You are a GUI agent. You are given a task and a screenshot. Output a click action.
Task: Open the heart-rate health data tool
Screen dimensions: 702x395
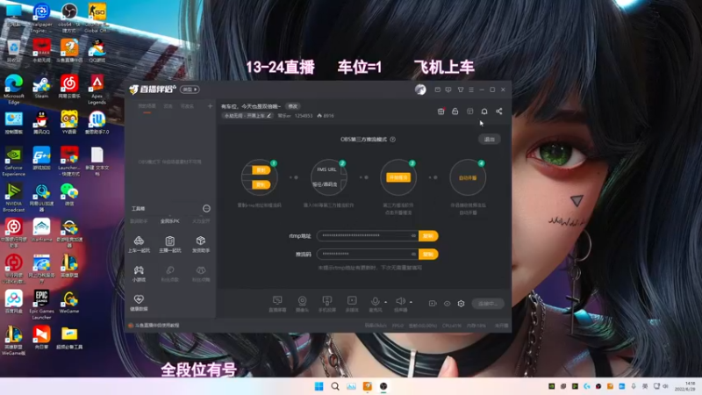[x=139, y=303]
